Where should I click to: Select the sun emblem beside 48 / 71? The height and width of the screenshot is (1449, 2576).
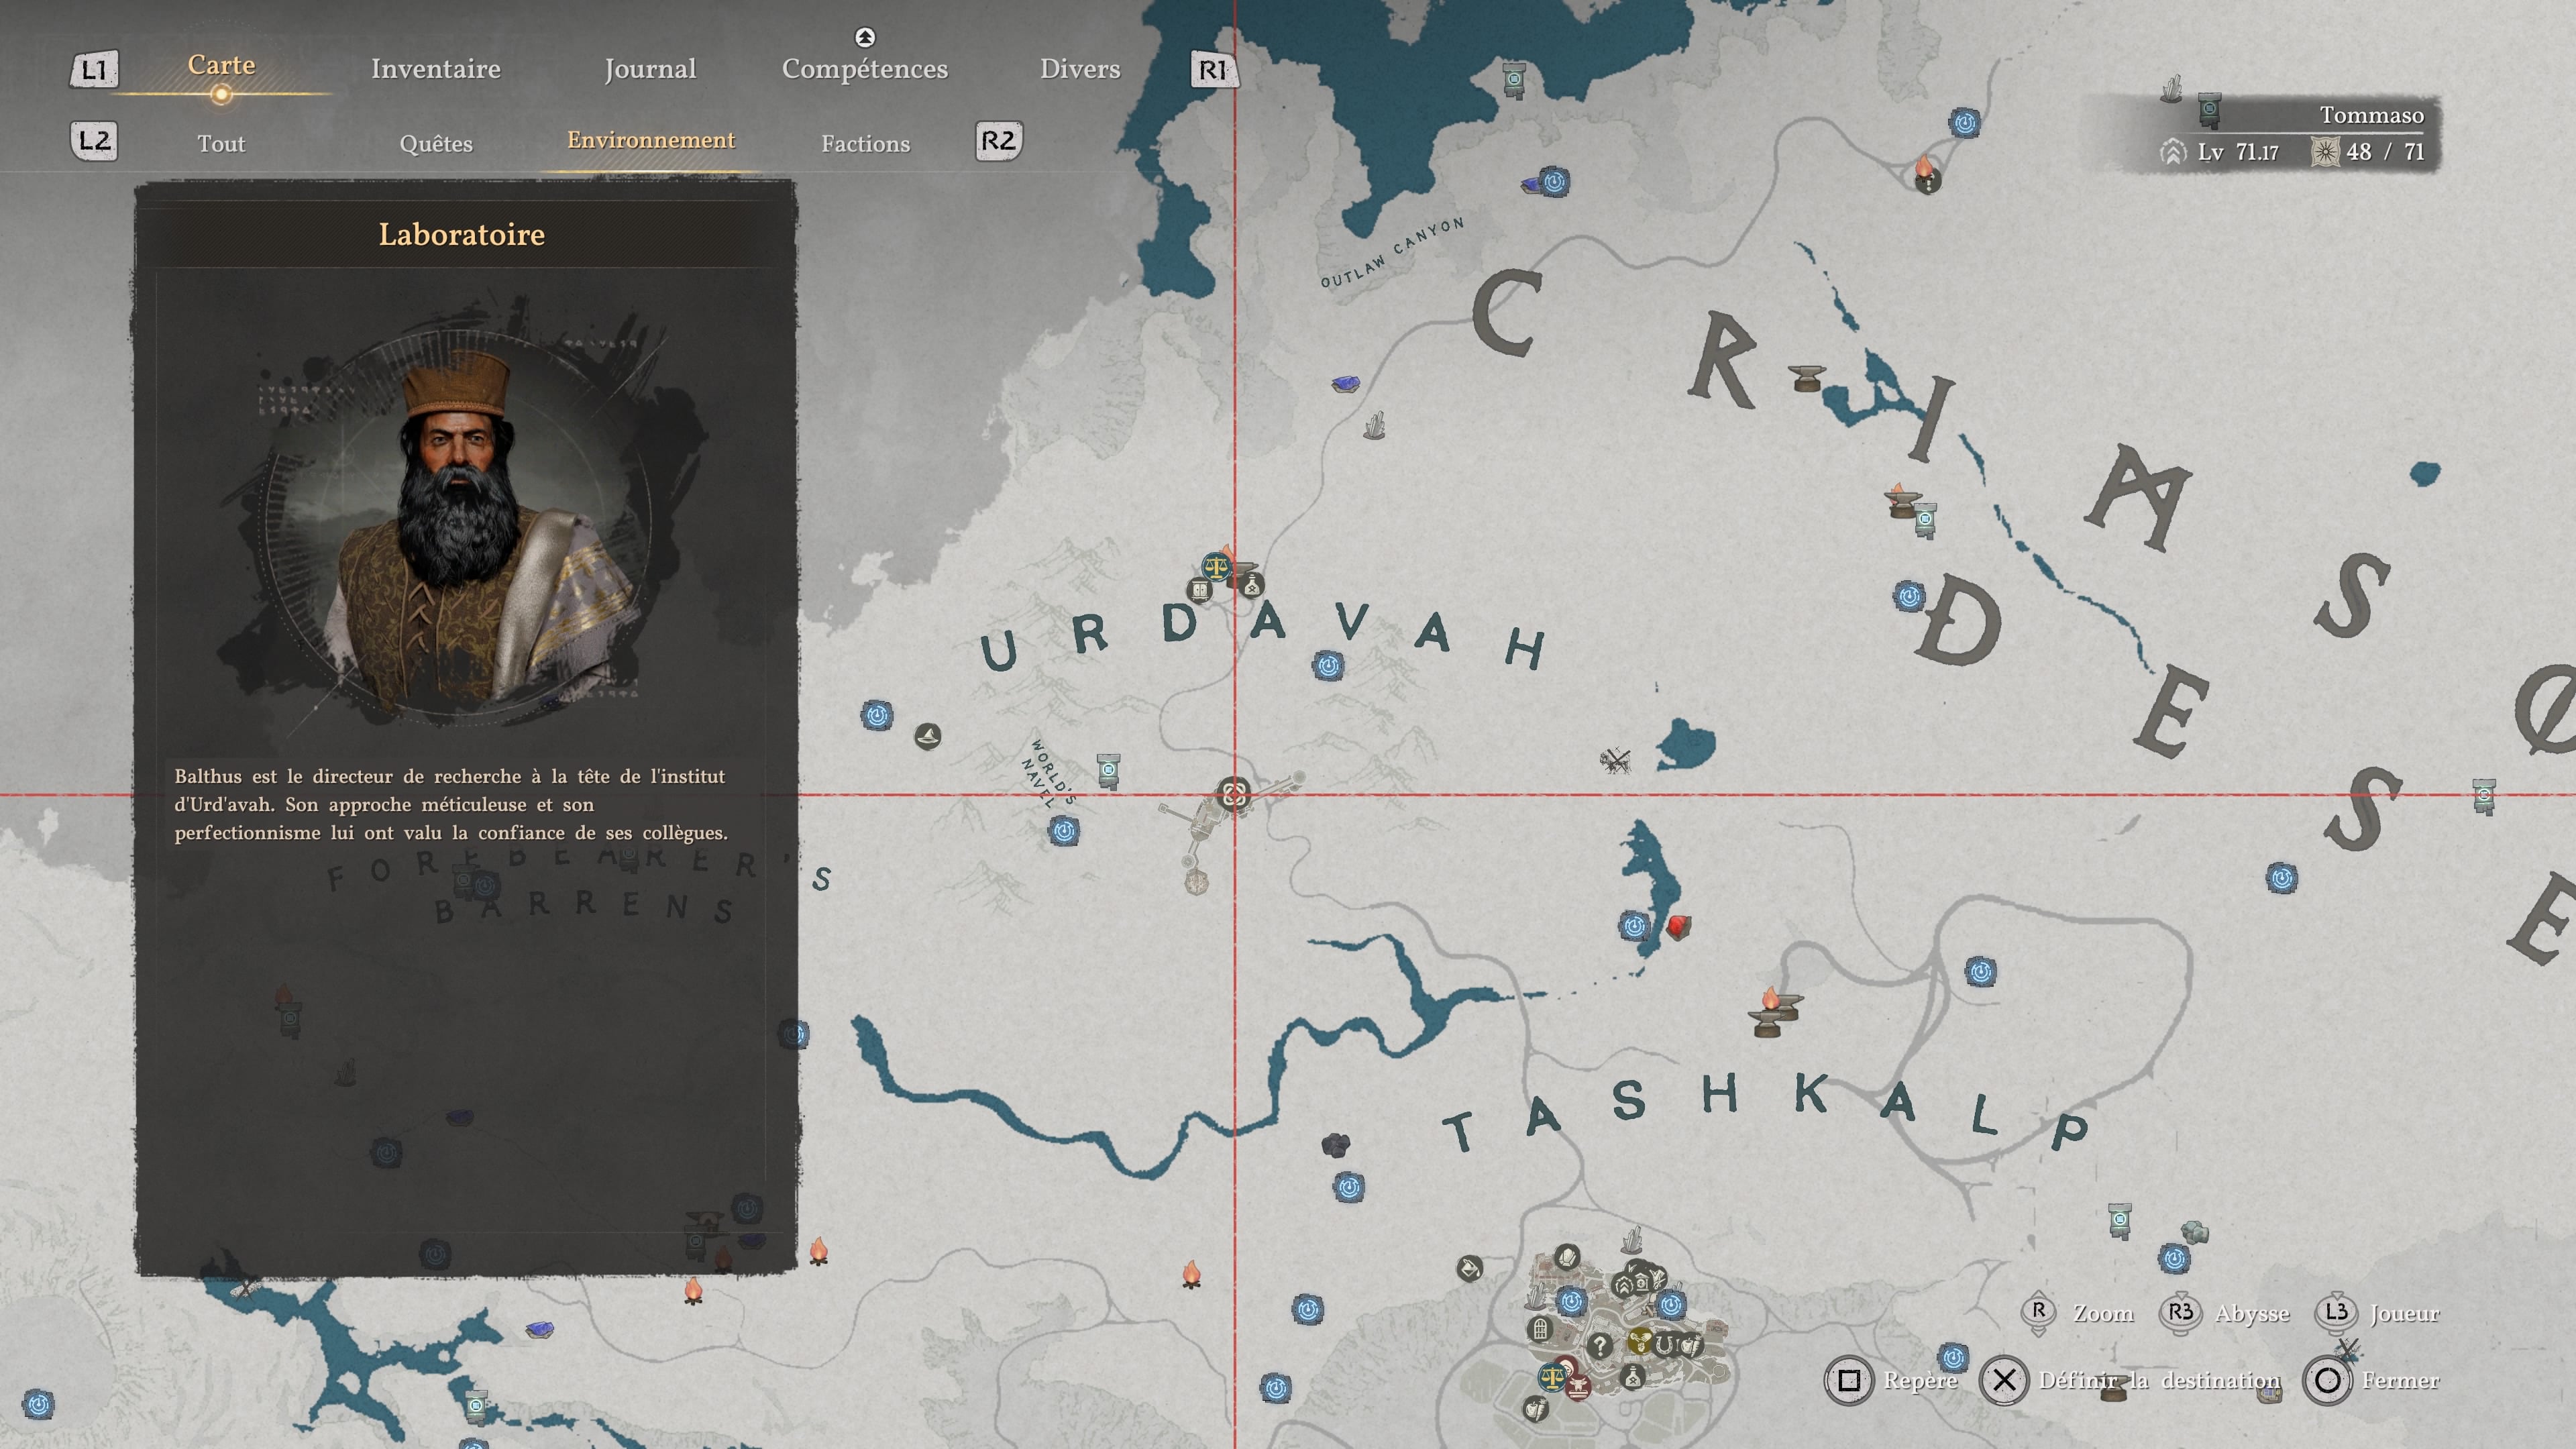pos(2325,152)
